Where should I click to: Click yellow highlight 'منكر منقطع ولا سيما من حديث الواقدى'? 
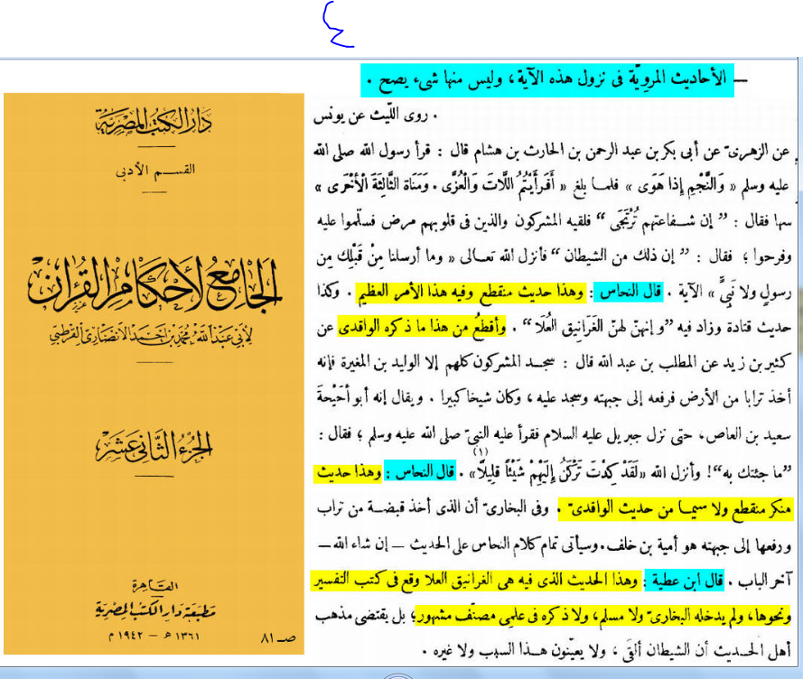[x=676, y=509]
